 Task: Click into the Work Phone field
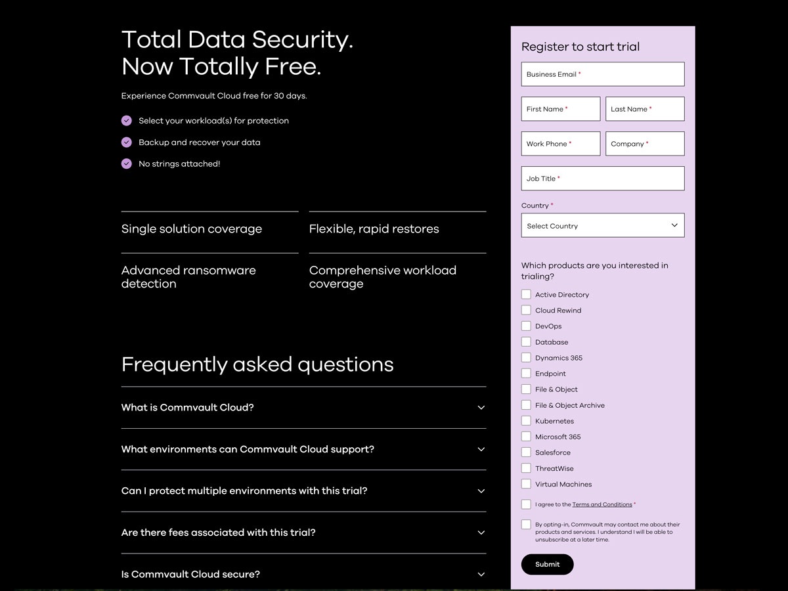pos(560,144)
